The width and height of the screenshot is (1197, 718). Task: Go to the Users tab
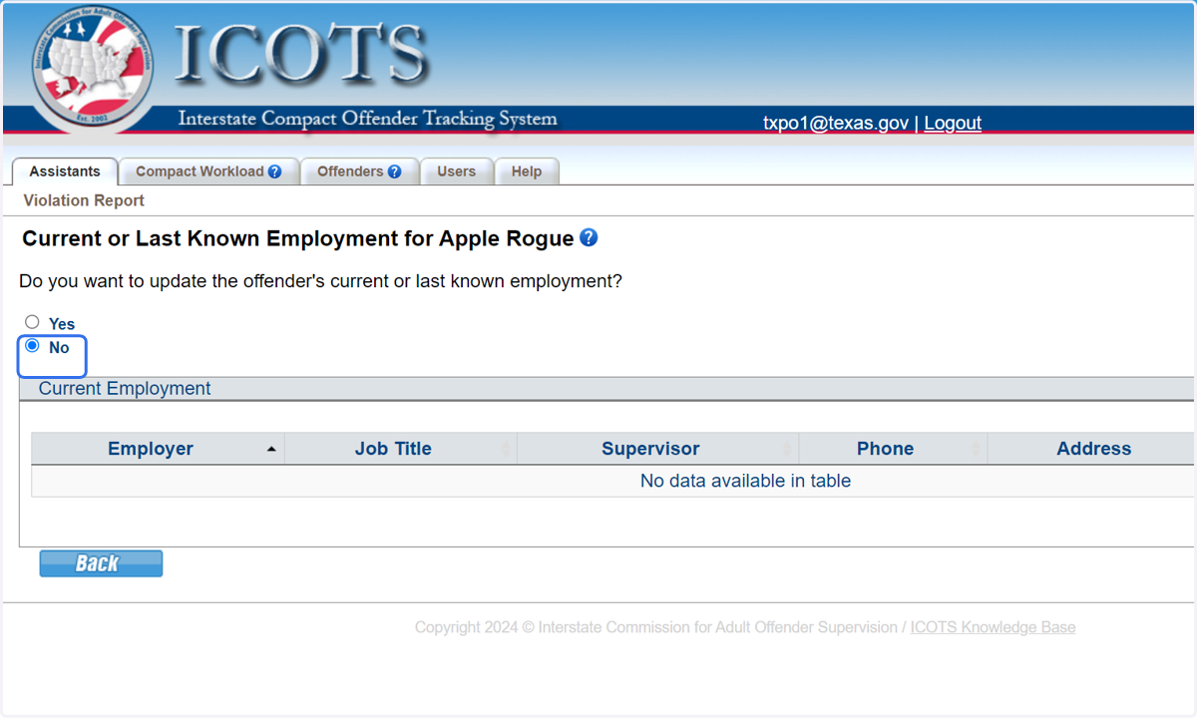coord(456,172)
